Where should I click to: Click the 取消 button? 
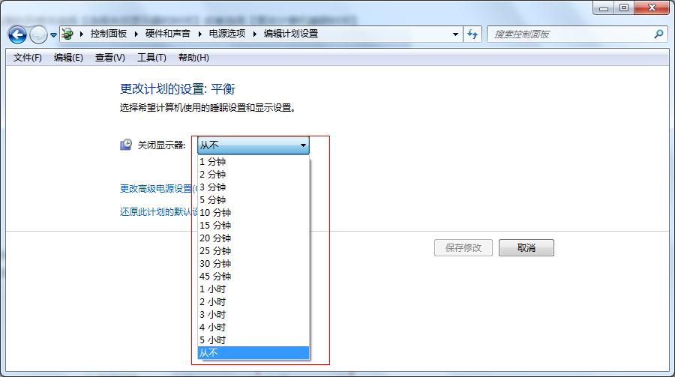tap(526, 248)
